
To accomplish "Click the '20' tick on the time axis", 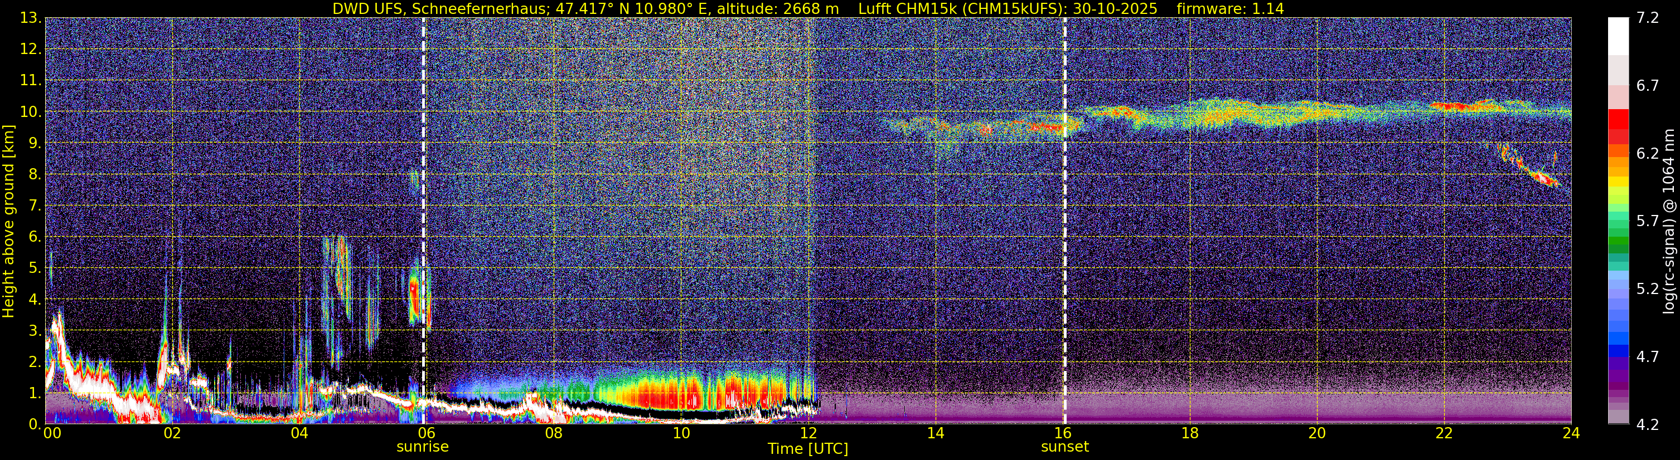I will (x=1317, y=433).
